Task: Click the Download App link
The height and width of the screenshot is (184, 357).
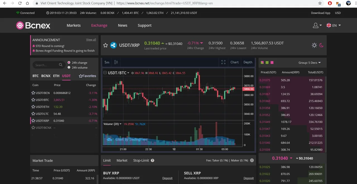Action: click(320, 13)
